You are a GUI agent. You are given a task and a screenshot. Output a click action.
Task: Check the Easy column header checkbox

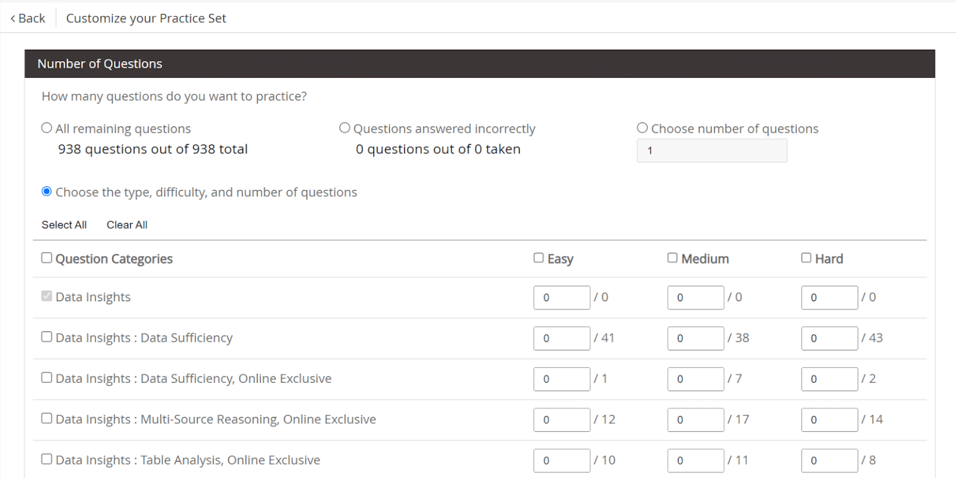point(539,258)
